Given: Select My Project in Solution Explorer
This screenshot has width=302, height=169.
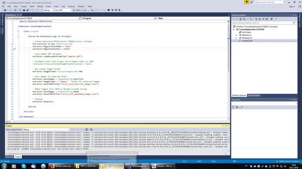Looking at the screenshot, I should (x=246, y=32).
